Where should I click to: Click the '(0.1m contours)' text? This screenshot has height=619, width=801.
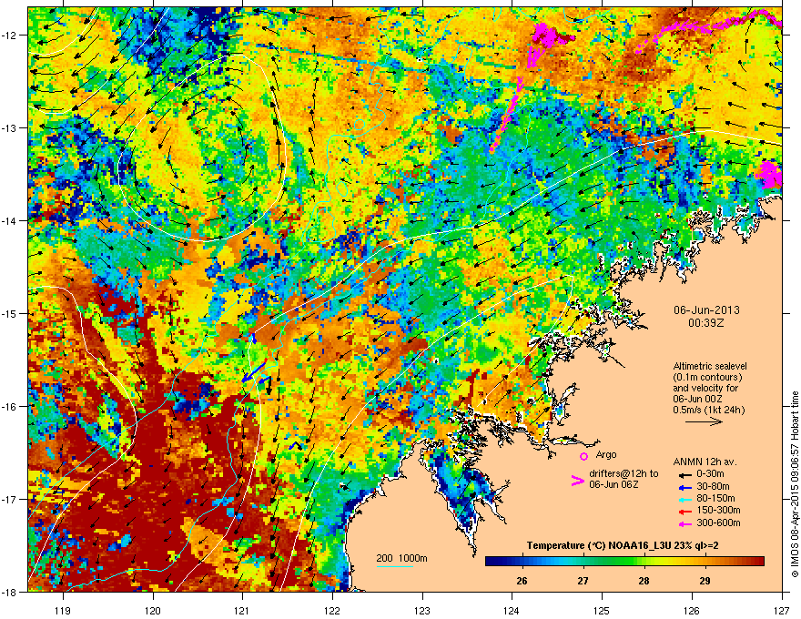tap(707, 377)
